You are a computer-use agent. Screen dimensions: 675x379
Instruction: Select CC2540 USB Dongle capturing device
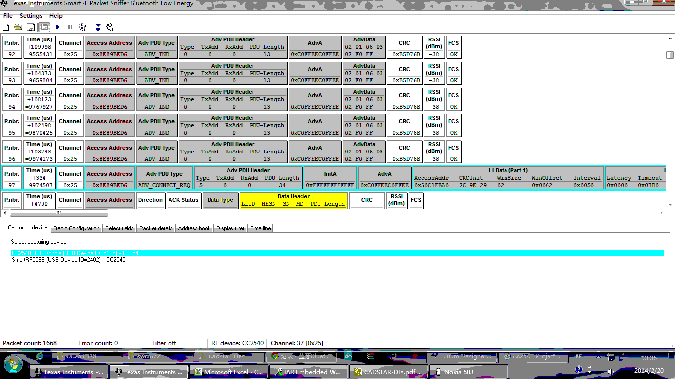pos(337,253)
